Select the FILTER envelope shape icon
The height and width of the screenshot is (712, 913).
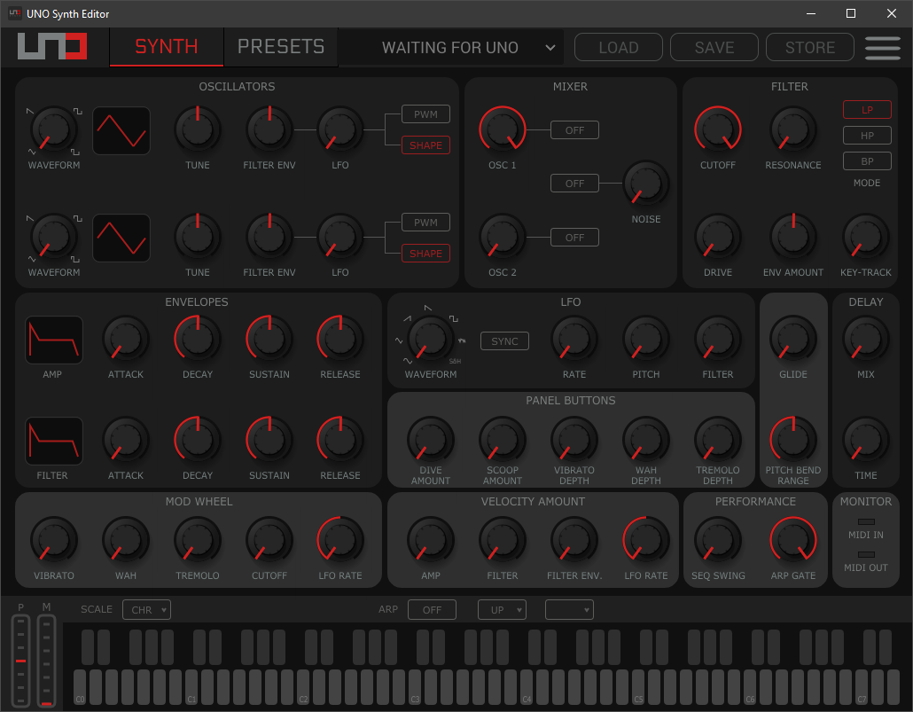click(53, 441)
